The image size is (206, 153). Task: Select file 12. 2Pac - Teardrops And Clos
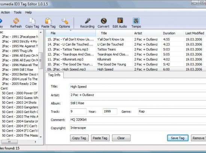[71, 54]
